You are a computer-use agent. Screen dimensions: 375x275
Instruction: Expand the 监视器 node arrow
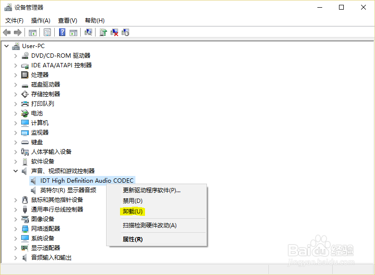[15, 133]
